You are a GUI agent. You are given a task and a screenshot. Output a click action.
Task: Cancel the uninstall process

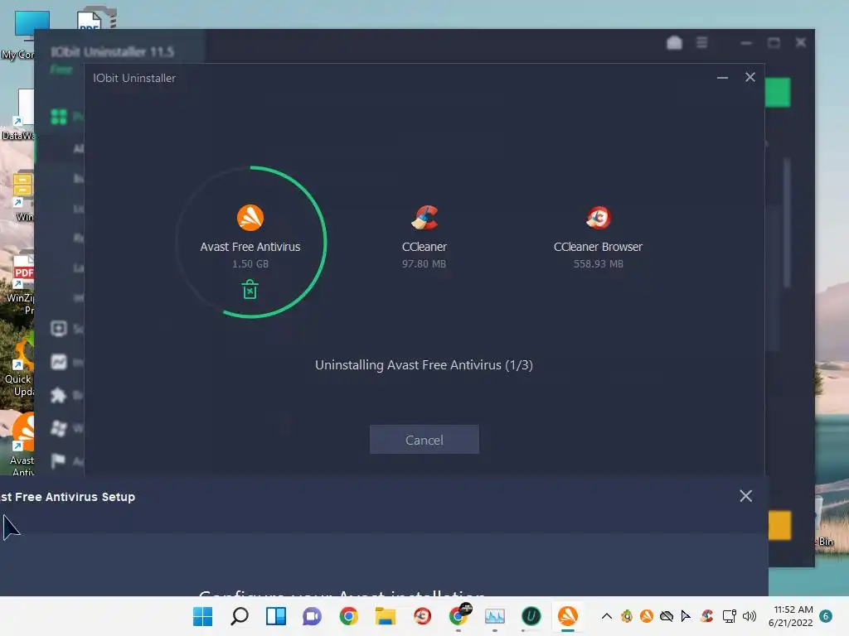point(424,440)
